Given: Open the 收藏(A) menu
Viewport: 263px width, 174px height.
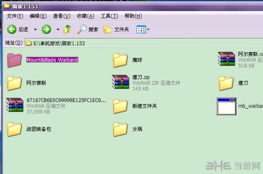Looking at the screenshot, I should click(x=86, y=16).
